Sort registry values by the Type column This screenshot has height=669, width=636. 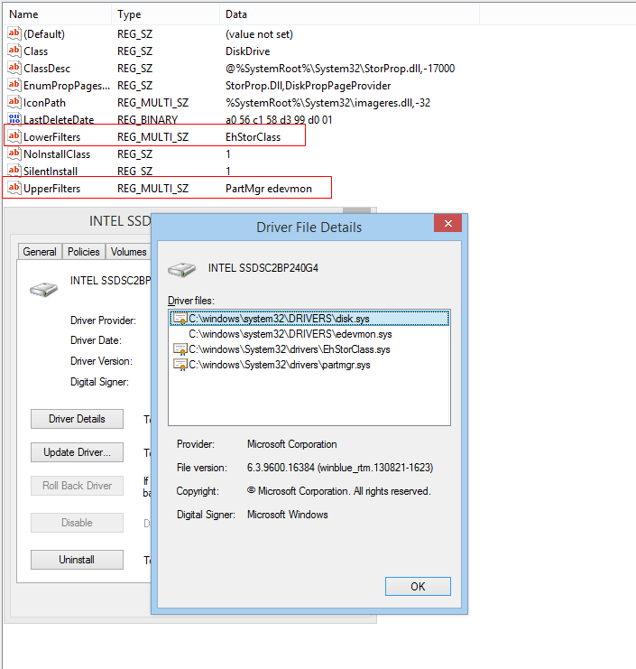(x=166, y=14)
